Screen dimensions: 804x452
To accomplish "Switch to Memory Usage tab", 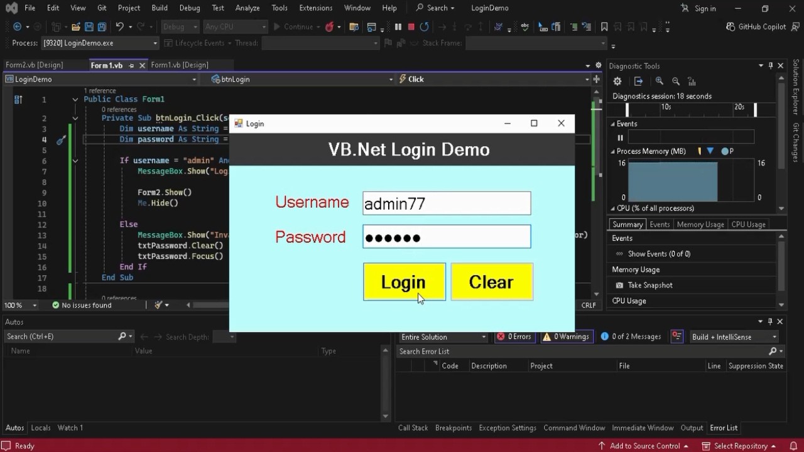I will coord(700,224).
